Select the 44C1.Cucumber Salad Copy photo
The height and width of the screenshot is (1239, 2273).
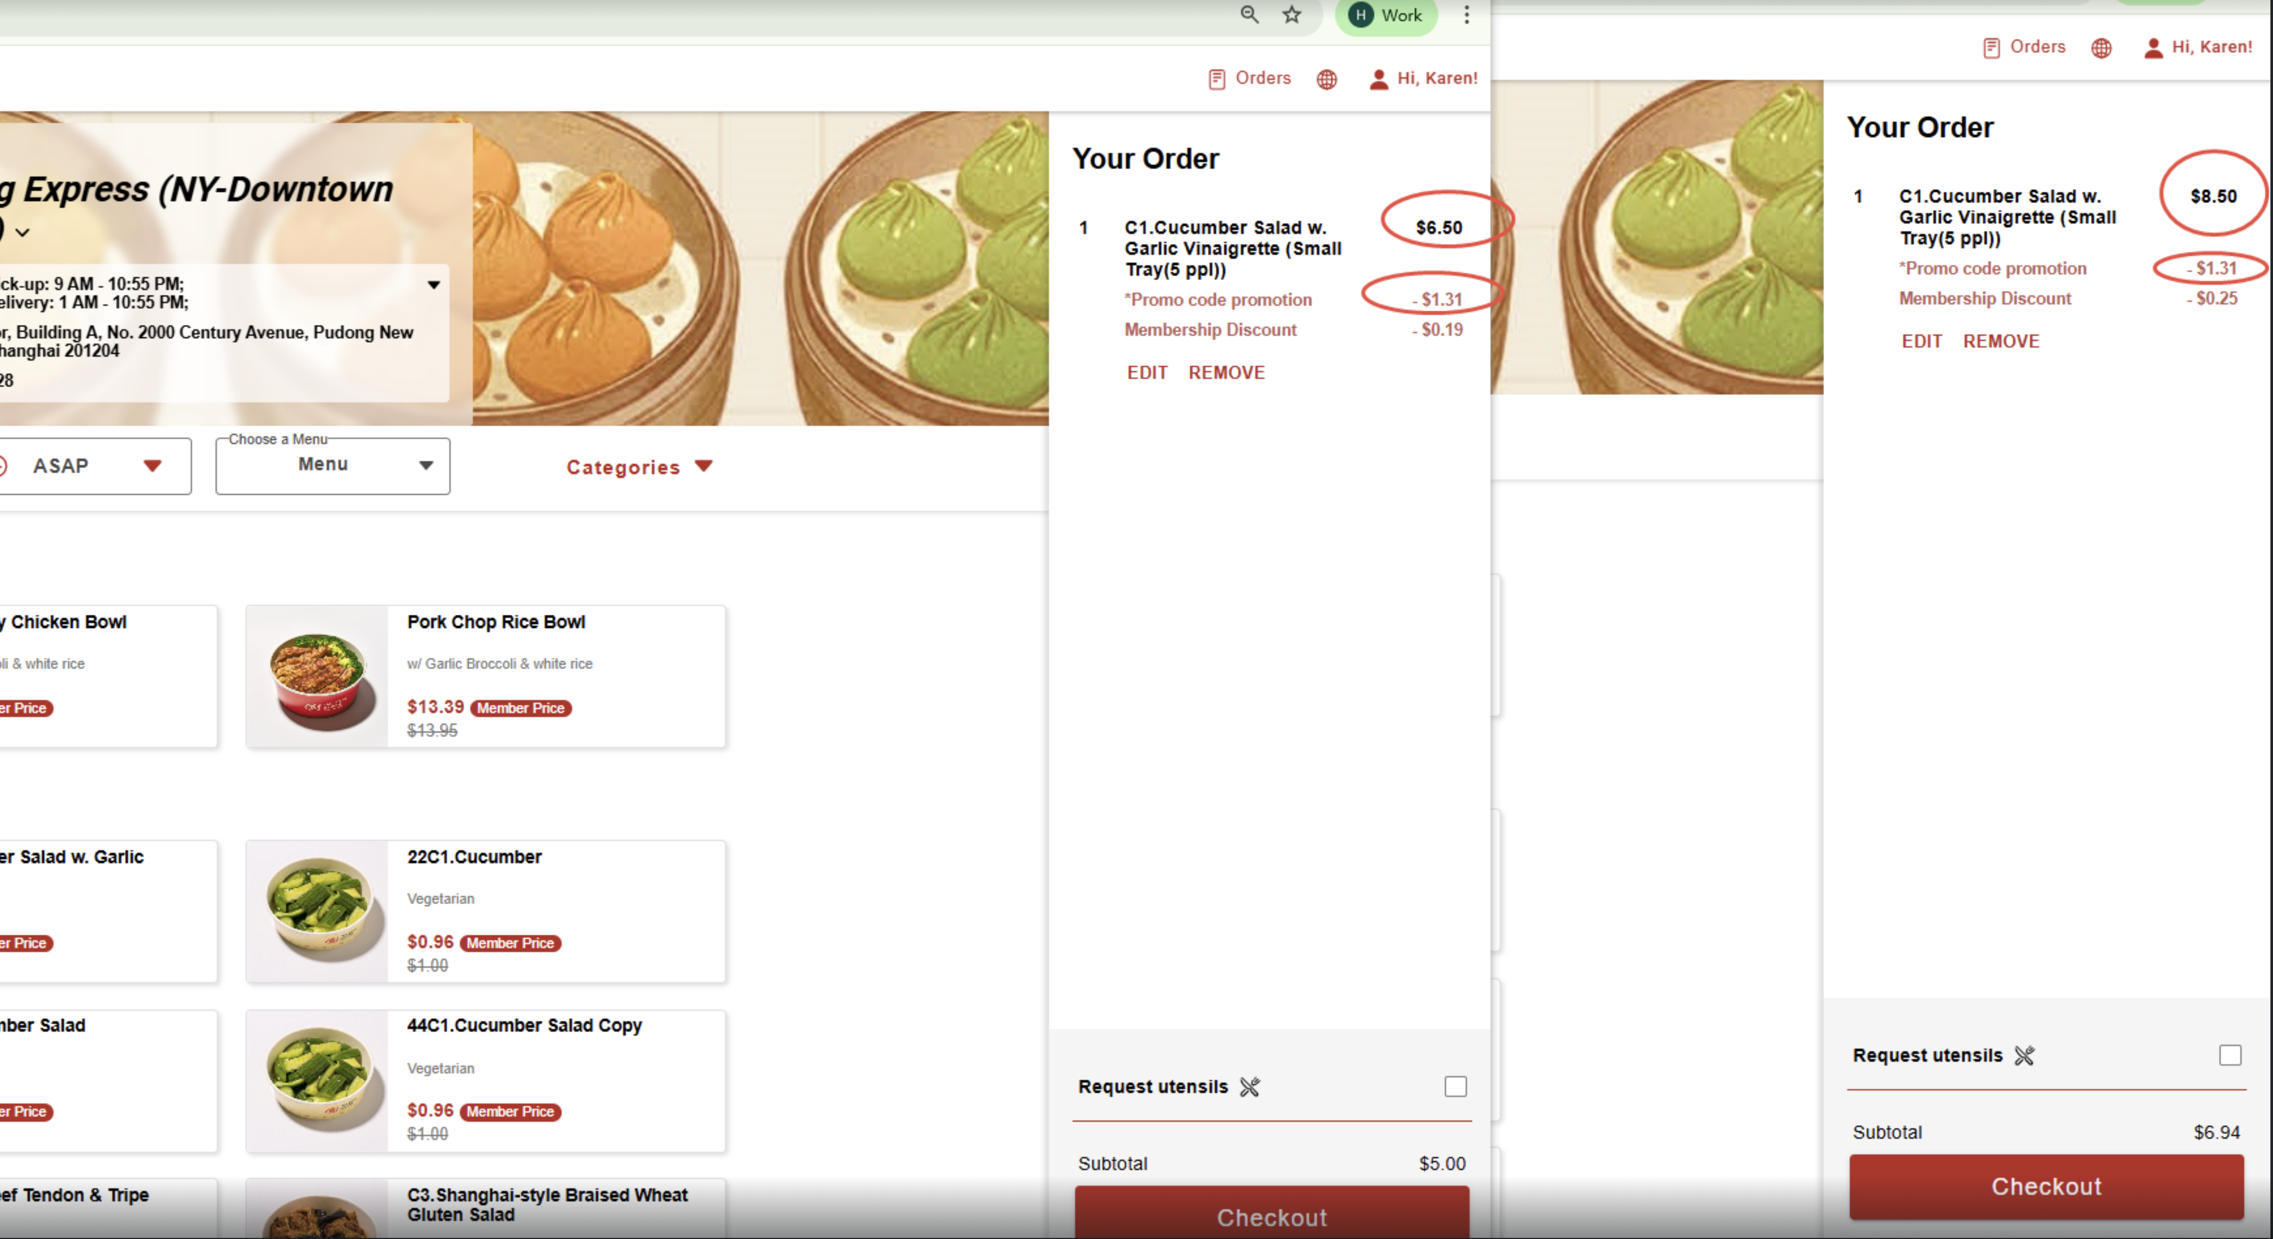318,1081
